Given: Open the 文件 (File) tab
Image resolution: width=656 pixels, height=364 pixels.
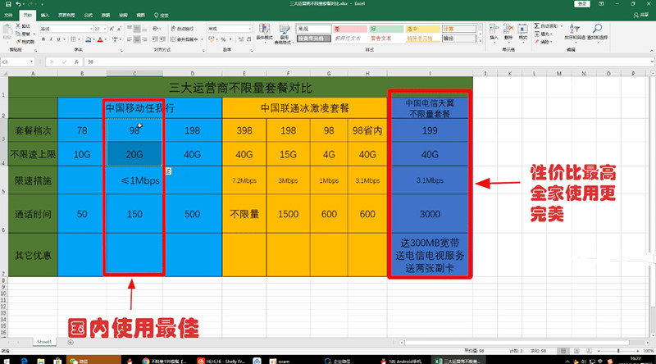Looking at the screenshot, I should pos(8,16).
